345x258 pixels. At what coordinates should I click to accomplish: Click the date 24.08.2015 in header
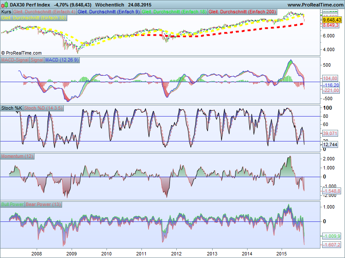pyautogui.click(x=140, y=5)
